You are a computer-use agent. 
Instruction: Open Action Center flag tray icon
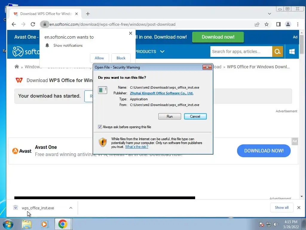click(261, 224)
